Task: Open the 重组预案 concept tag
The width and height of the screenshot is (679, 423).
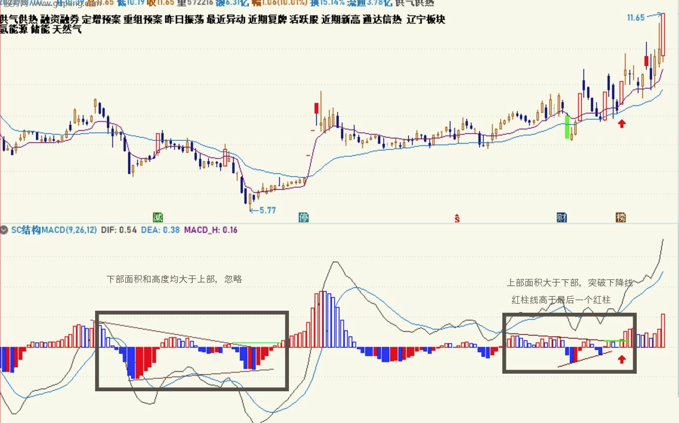Action: pos(142,20)
